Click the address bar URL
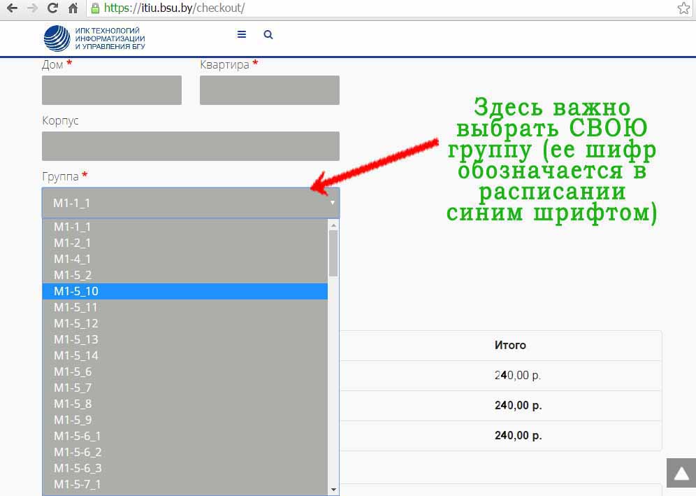The width and height of the screenshot is (696, 496). [174, 8]
